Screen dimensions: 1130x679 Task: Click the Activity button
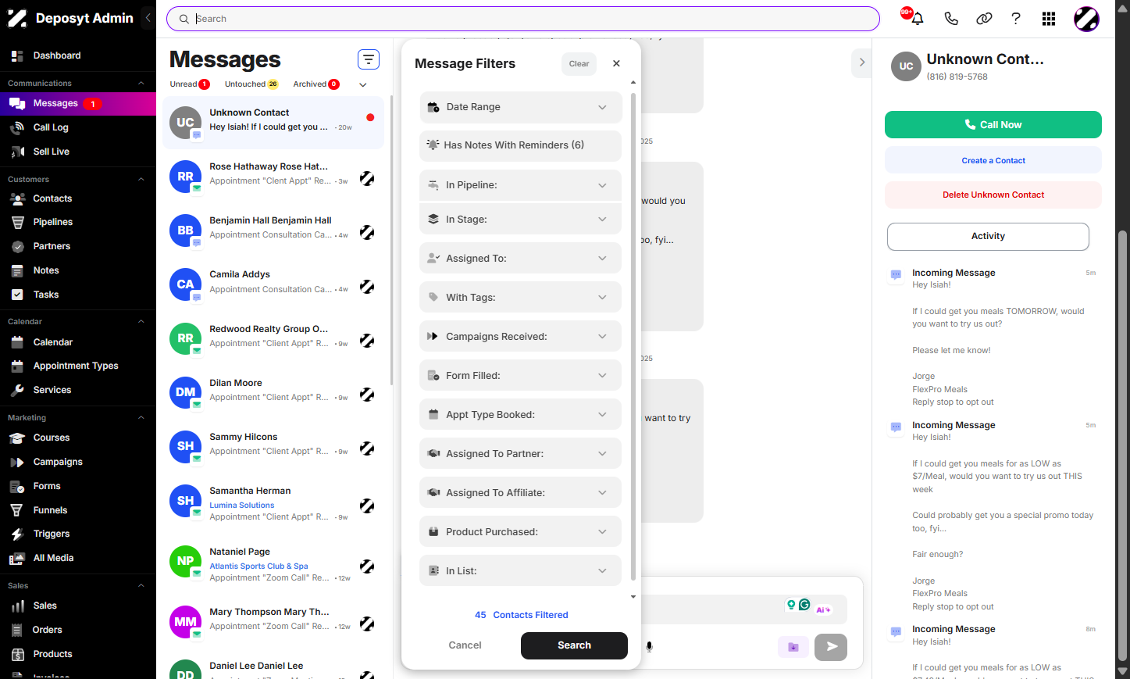pyautogui.click(x=988, y=237)
